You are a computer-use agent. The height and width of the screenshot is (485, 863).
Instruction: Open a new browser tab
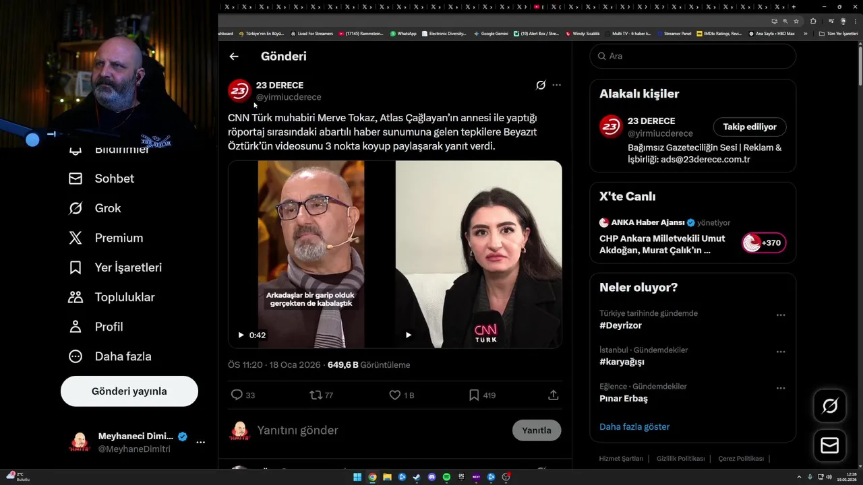794,7
